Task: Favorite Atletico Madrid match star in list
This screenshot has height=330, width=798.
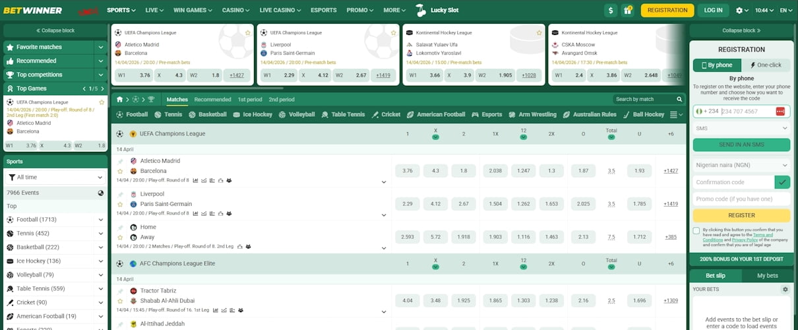Action: 120,171
